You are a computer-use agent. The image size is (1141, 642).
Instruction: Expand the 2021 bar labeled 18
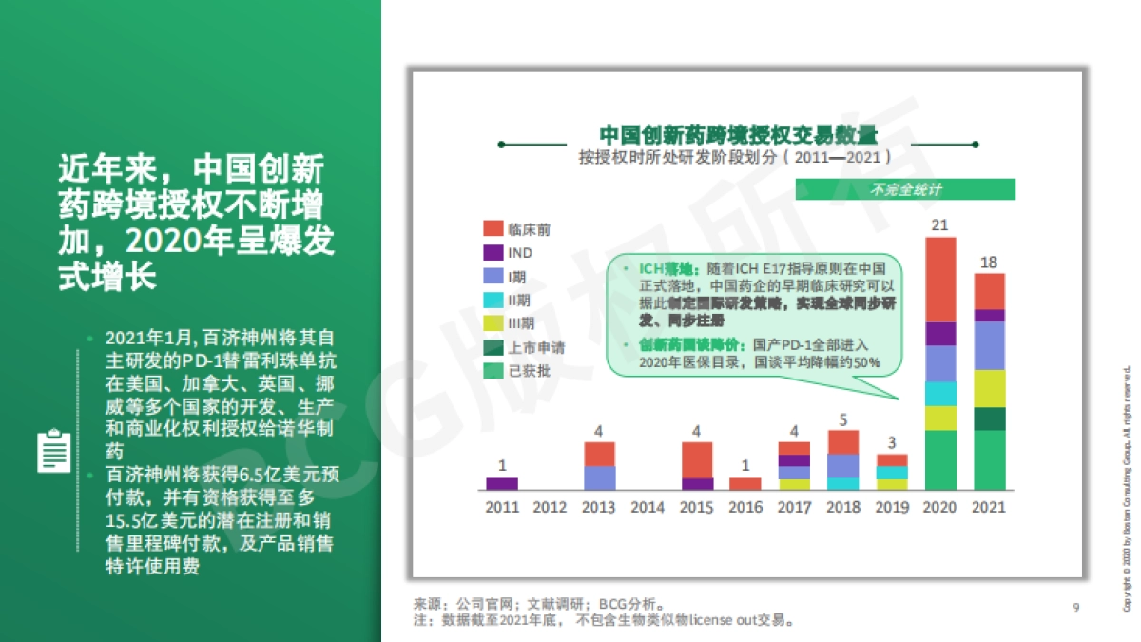click(988, 380)
